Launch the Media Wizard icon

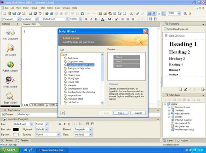(10, 80)
